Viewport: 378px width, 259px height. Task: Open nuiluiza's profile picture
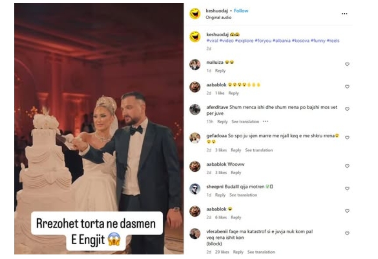pos(195,65)
